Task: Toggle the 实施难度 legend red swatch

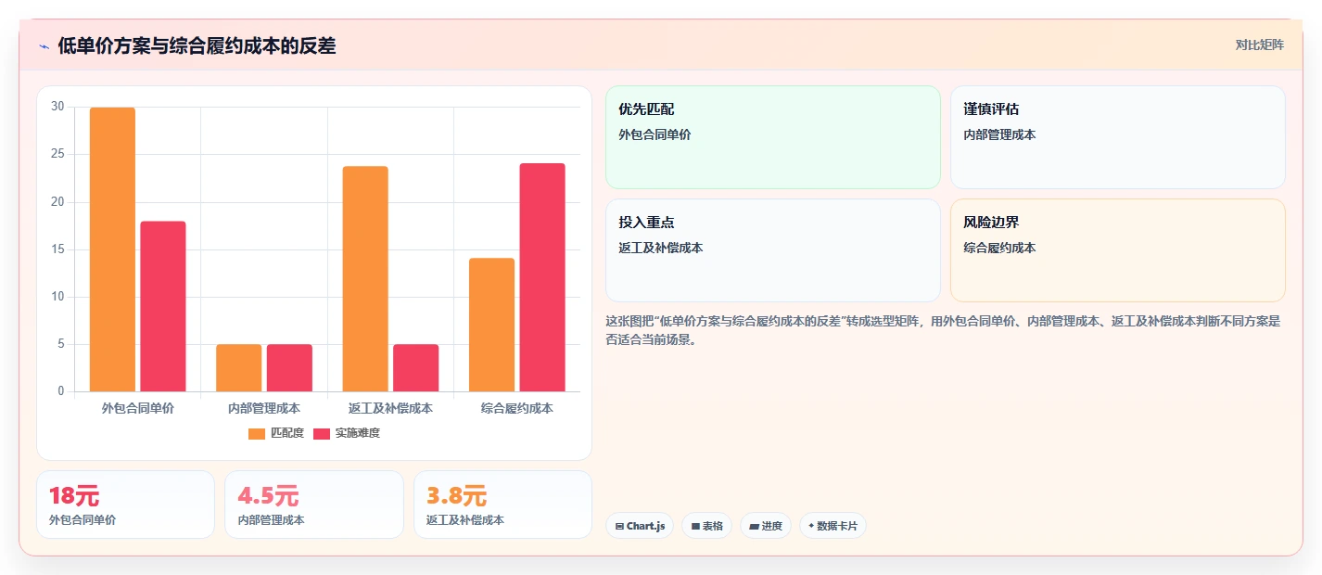Action: click(322, 433)
